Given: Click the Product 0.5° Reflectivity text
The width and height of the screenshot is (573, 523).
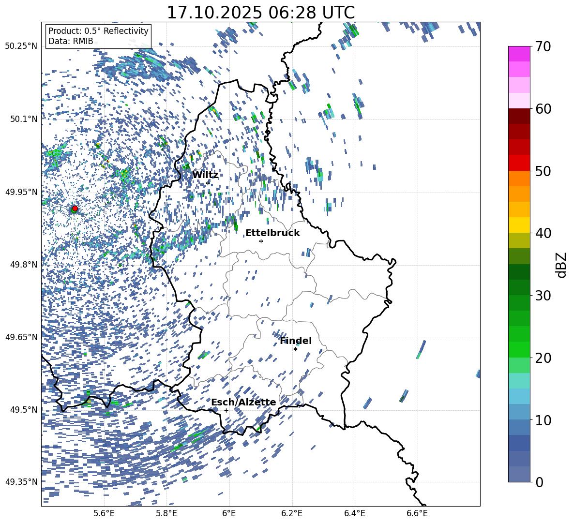Looking at the screenshot, I should click(x=98, y=31).
